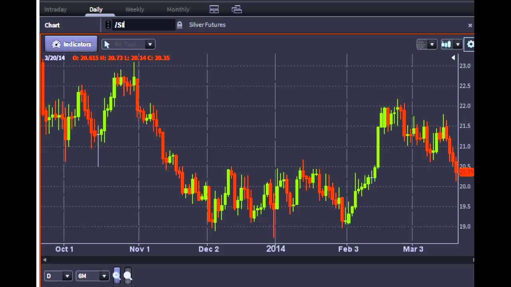Switch to the Intraday tab
This screenshot has height=287, width=511.
55,9
